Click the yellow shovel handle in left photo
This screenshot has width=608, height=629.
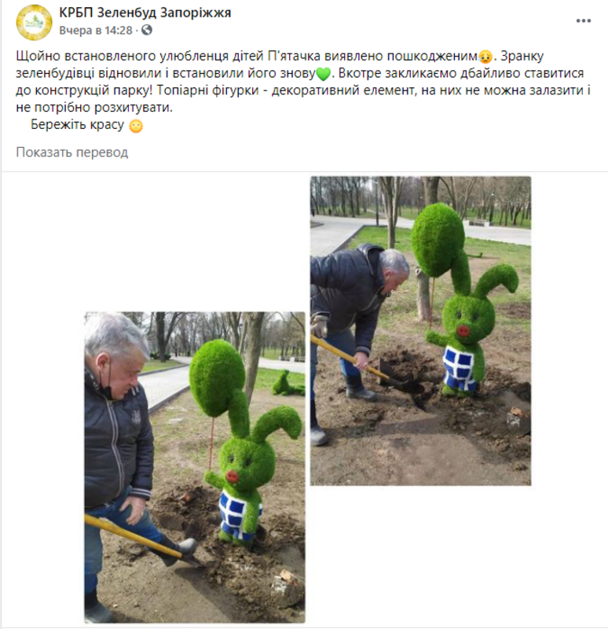pyautogui.click(x=133, y=536)
